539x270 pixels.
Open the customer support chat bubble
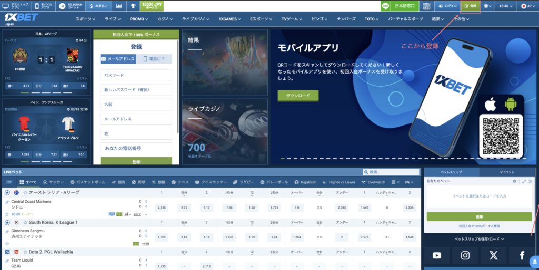pyautogui.click(x=535, y=262)
